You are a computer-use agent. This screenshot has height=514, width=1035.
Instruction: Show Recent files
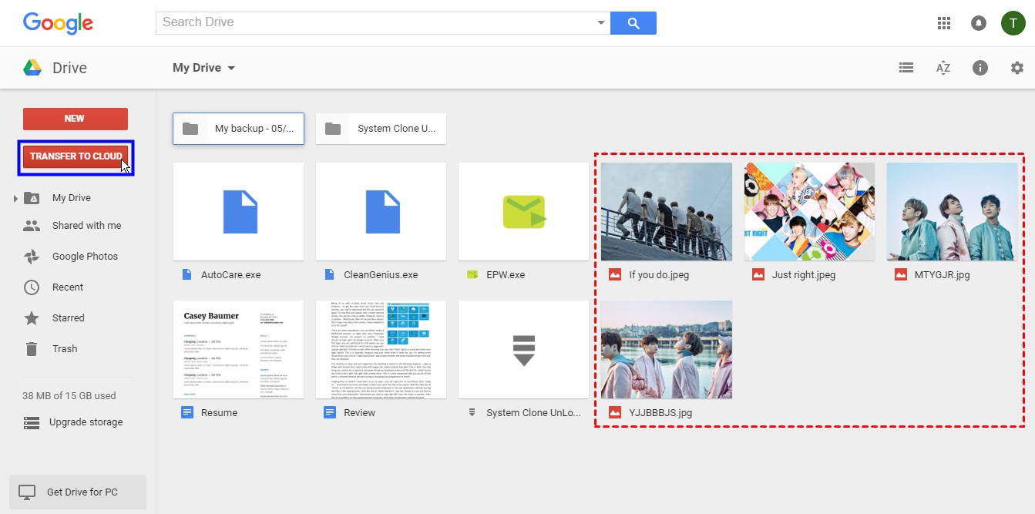coord(68,287)
